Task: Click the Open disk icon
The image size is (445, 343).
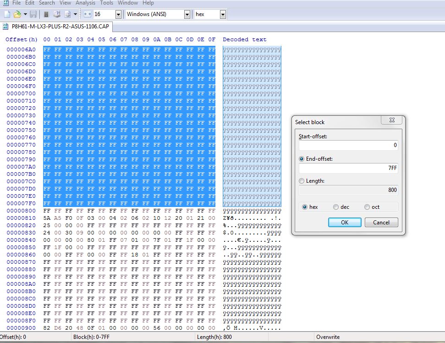Action: coord(57,14)
